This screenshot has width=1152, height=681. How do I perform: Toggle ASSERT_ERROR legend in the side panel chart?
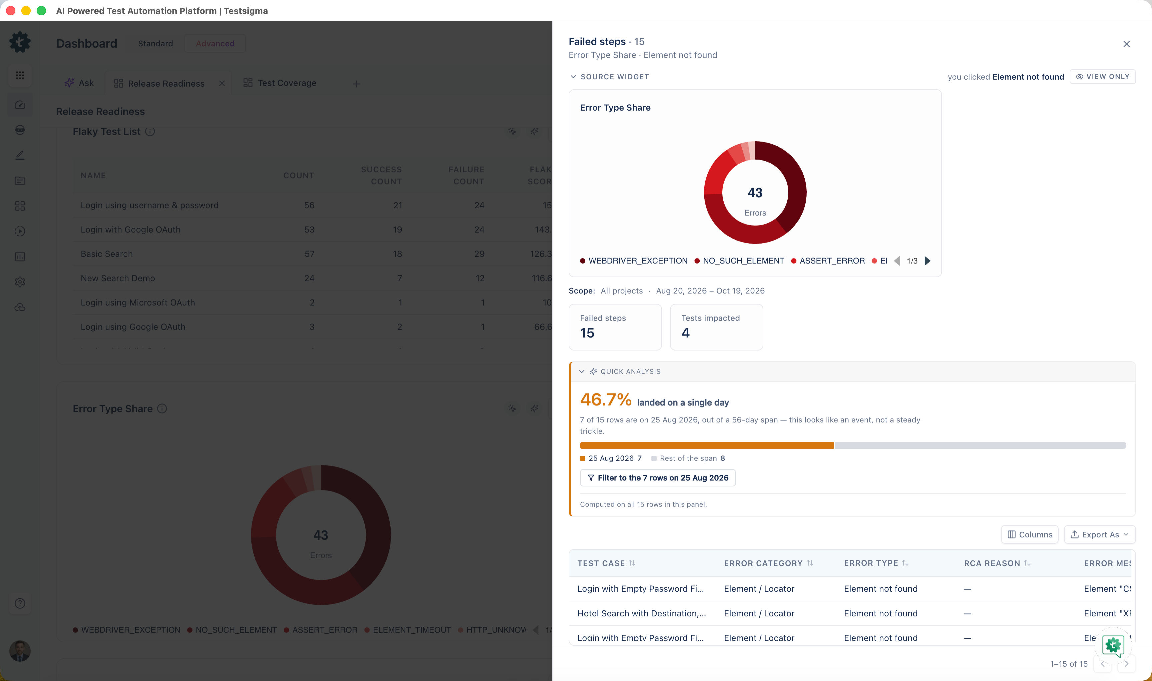828,261
